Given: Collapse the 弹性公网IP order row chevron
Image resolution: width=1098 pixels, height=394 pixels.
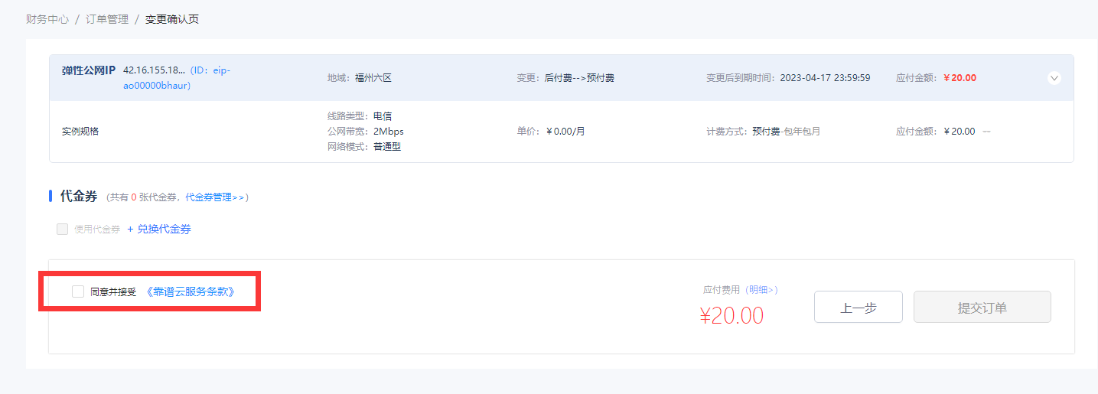Looking at the screenshot, I should tap(1054, 77).
